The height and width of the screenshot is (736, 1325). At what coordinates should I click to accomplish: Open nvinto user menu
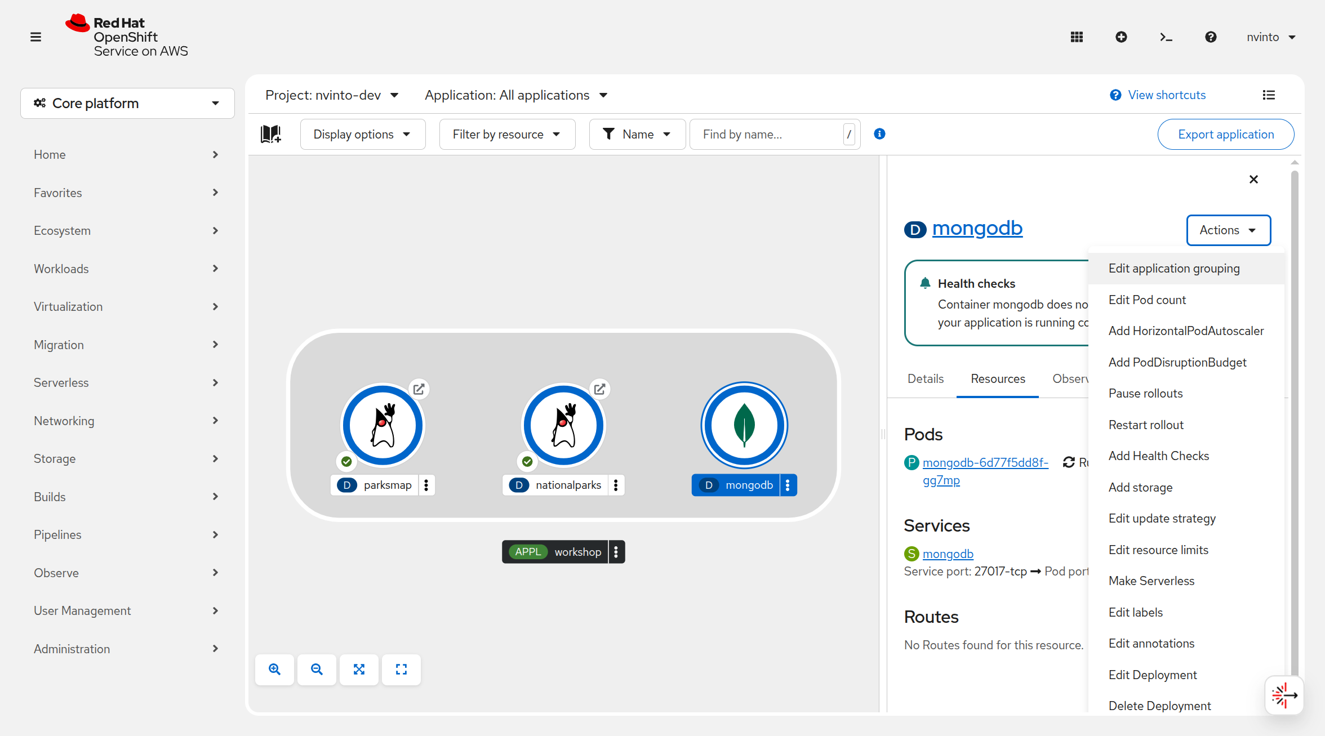[1271, 37]
